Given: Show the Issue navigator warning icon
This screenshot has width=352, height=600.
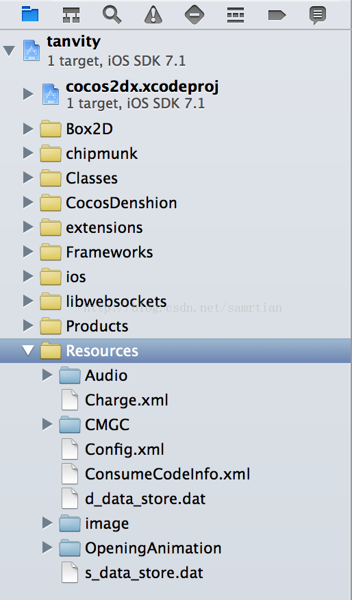Looking at the screenshot, I should [x=153, y=15].
